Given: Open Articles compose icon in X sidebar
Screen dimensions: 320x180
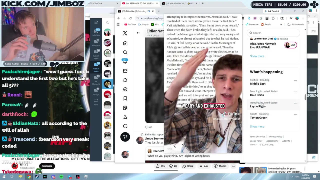Looking at the screenshot, I should tap(125, 108).
